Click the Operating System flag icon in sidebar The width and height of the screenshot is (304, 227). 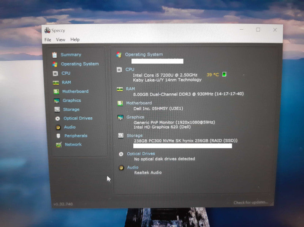pos(55,64)
